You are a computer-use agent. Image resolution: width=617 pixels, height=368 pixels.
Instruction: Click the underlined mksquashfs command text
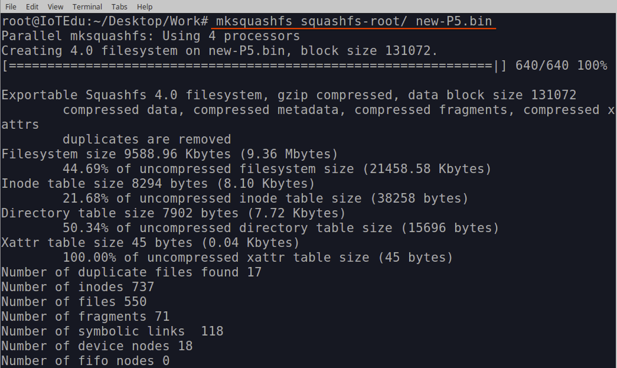point(354,21)
